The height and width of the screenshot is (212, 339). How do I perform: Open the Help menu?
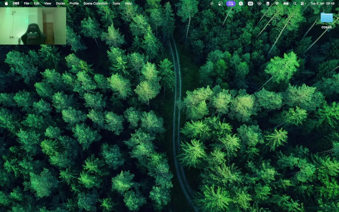tap(128, 4)
